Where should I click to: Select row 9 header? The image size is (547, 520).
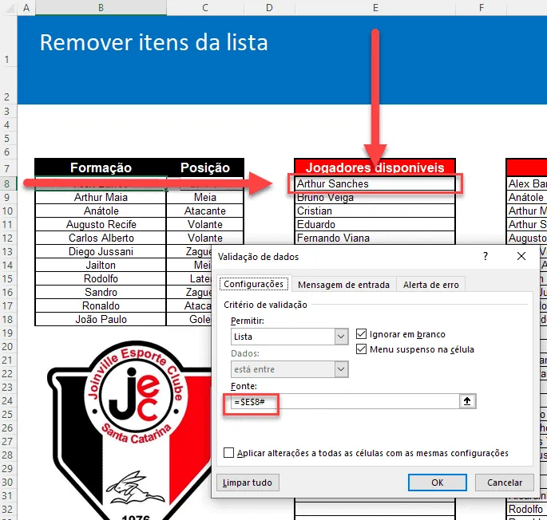pos(8,197)
